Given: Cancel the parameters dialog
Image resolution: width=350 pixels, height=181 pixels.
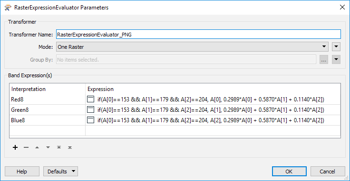Looking at the screenshot, I should (328, 172).
